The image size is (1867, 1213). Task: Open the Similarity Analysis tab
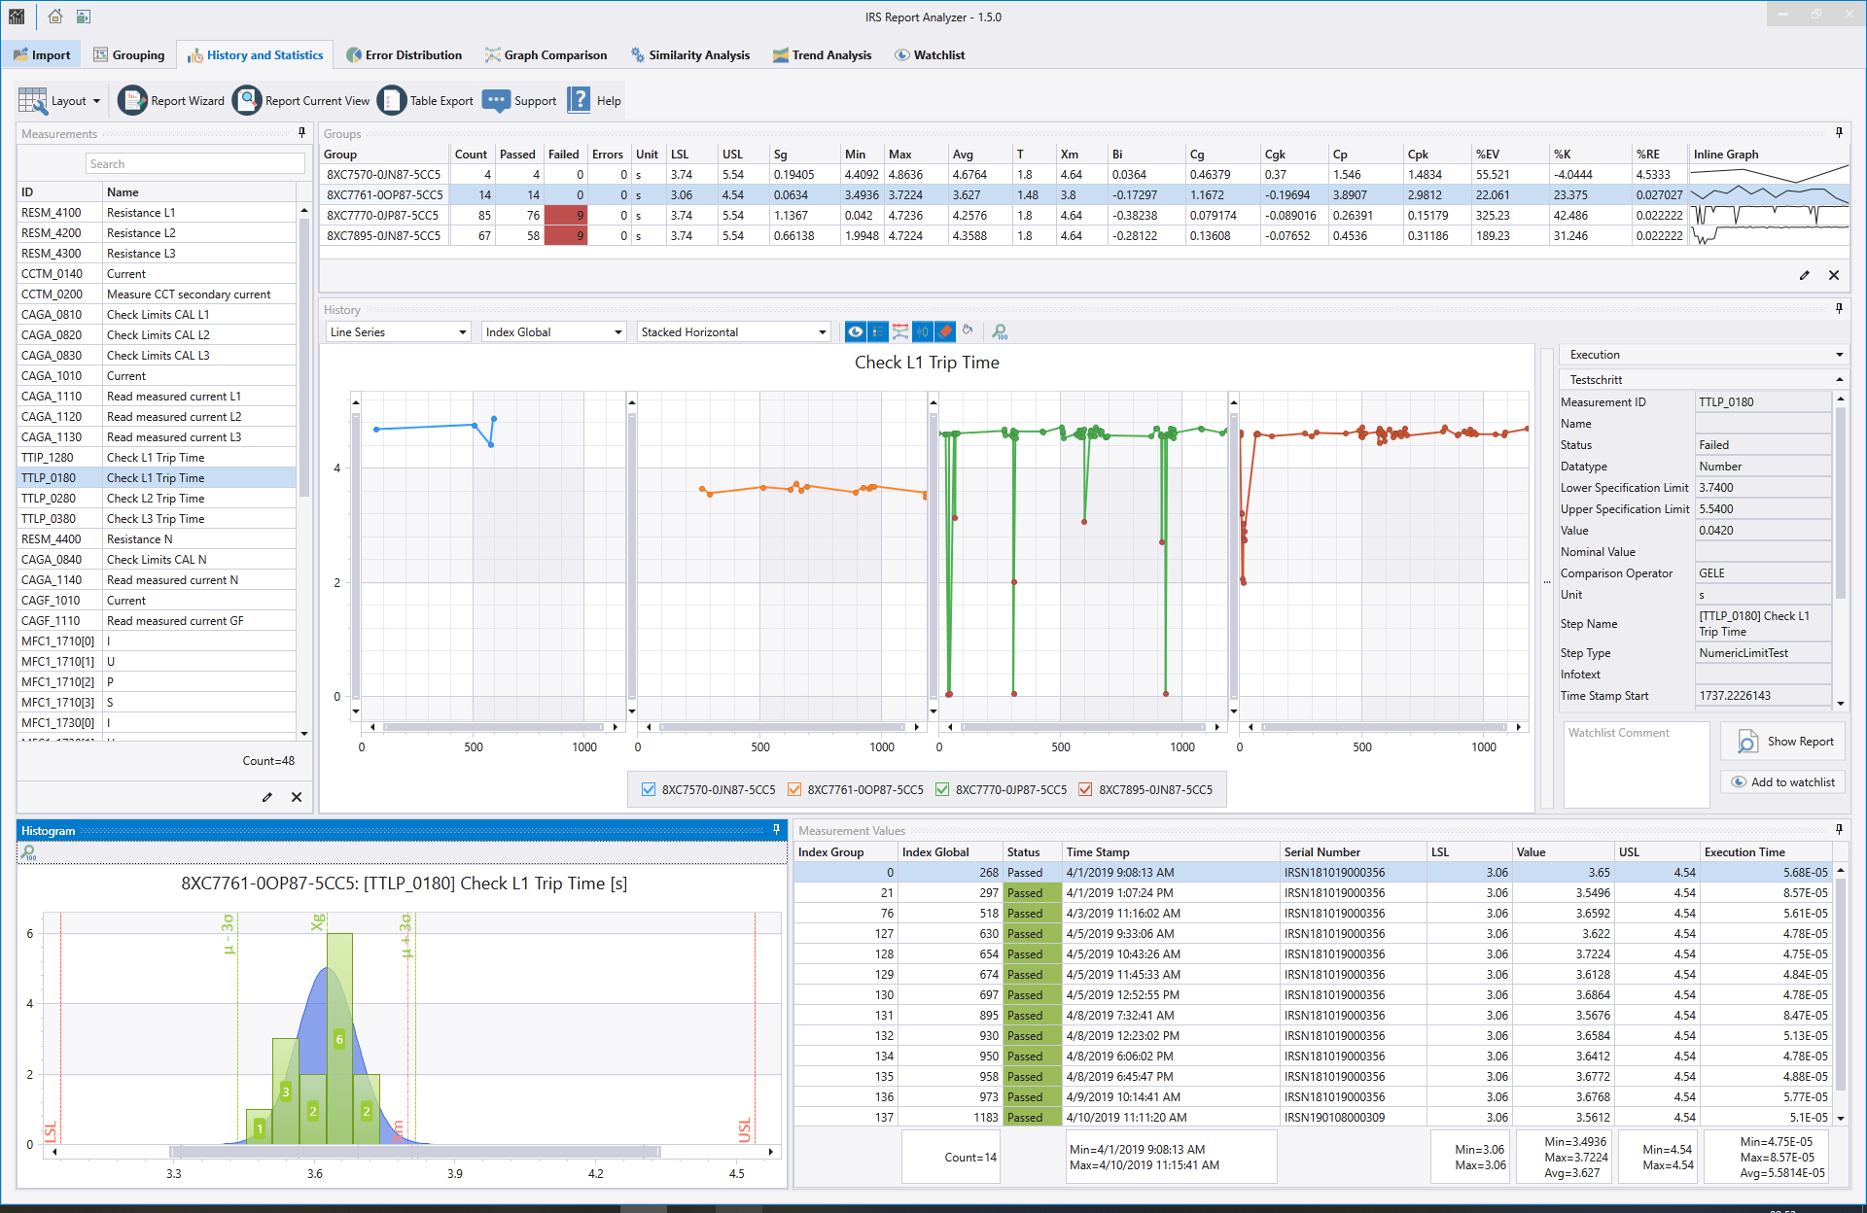[x=689, y=55]
